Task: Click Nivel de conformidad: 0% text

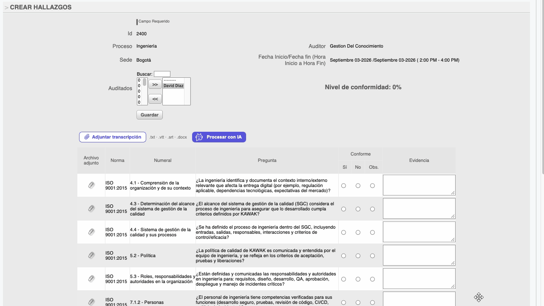Action: [x=363, y=87]
